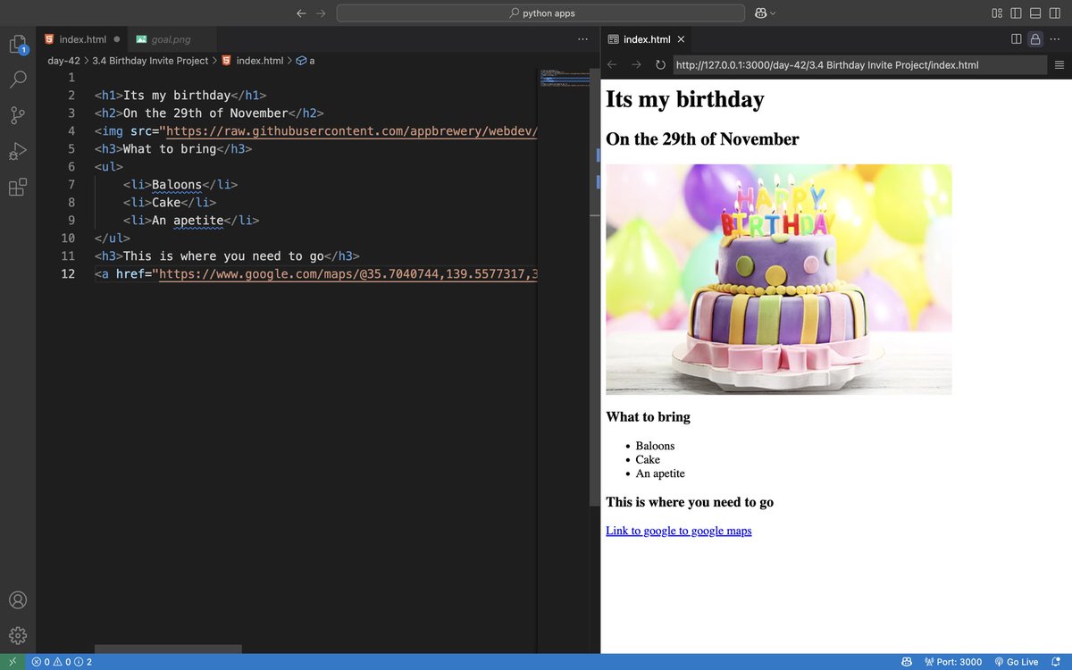Click the preview URL address field
1072x670 pixels.
pos(859,64)
